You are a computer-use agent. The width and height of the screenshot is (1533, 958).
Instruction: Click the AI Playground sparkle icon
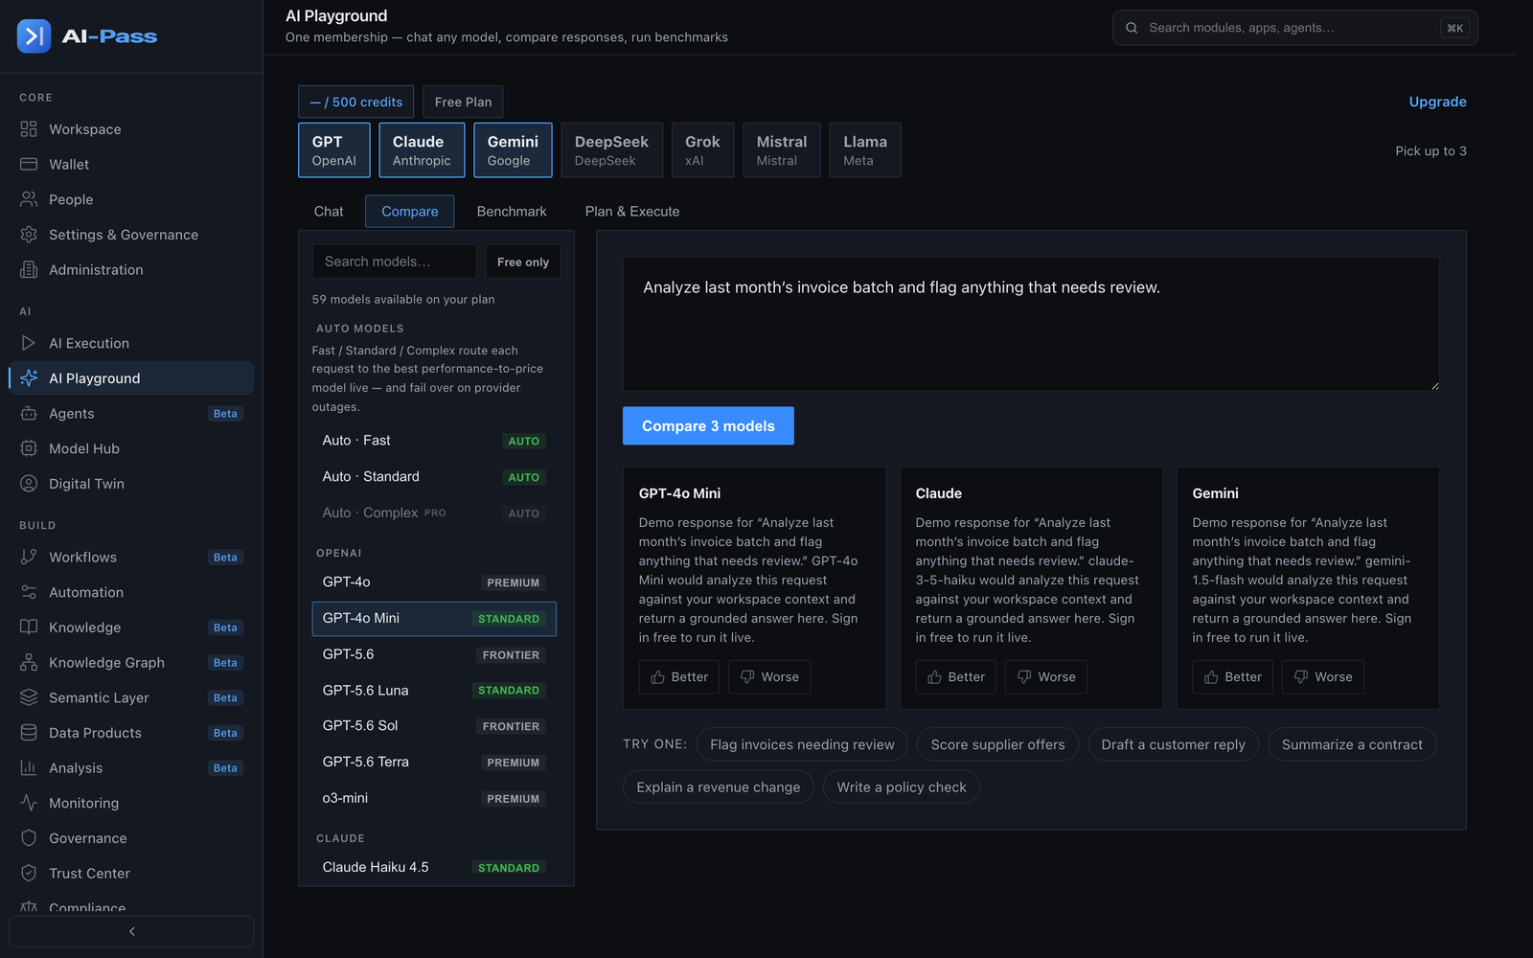click(29, 378)
